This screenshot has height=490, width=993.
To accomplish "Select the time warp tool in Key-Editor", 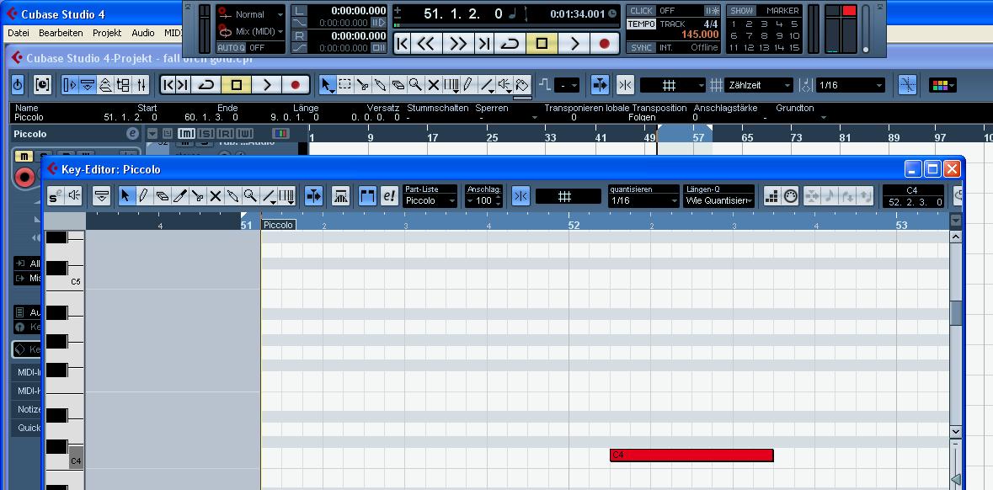I will coord(287,196).
